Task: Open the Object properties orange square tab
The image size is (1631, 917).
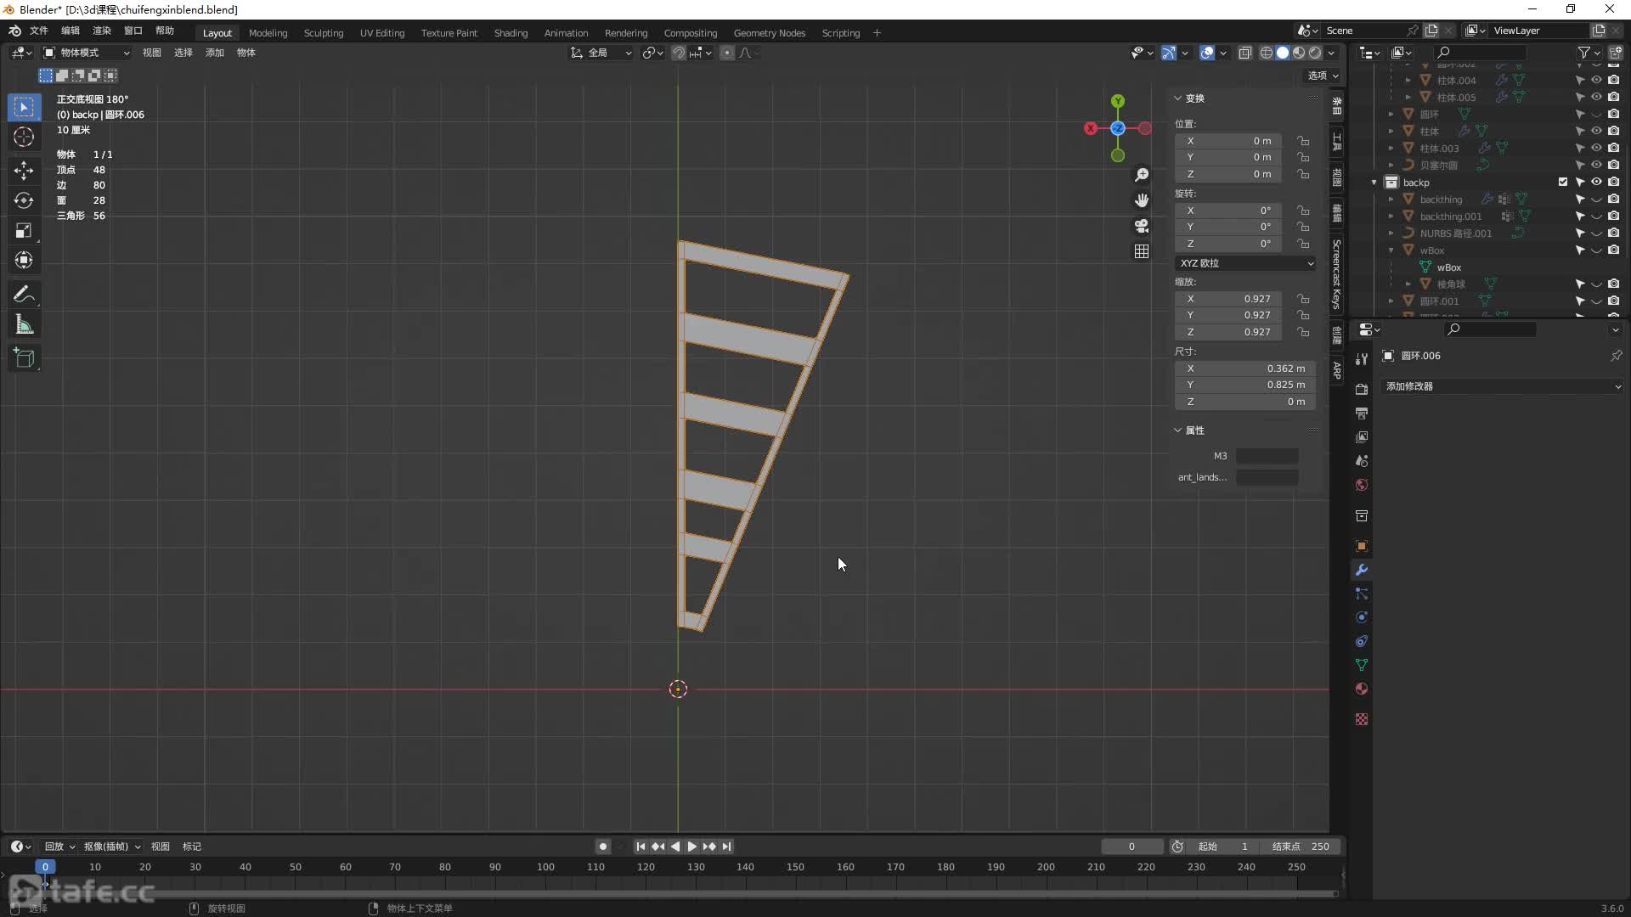Action: click(x=1362, y=546)
